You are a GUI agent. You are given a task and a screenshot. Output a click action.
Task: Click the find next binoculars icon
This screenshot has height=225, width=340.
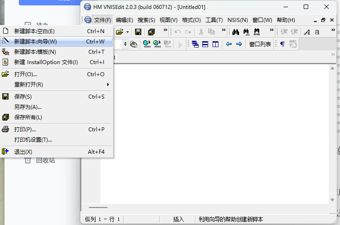246,32
